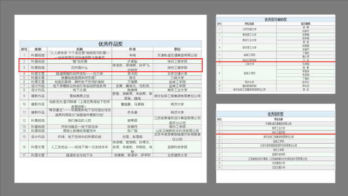Click 北京建筑大学 in organization award row 10

click(278, 163)
